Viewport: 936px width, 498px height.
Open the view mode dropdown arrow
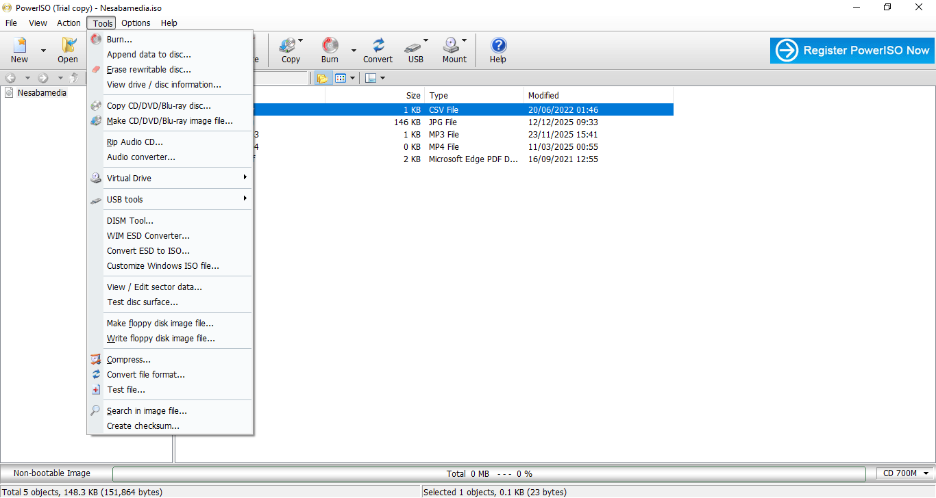click(353, 78)
